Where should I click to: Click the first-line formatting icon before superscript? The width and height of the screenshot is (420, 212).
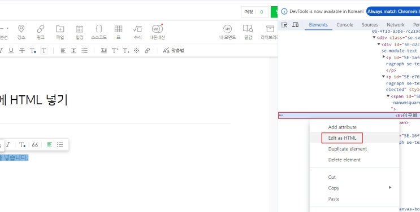coord(104,51)
